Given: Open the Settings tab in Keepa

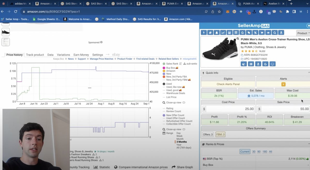Looking at the screenshot, I should pos(98,55).
